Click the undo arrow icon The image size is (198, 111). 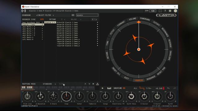168,88
